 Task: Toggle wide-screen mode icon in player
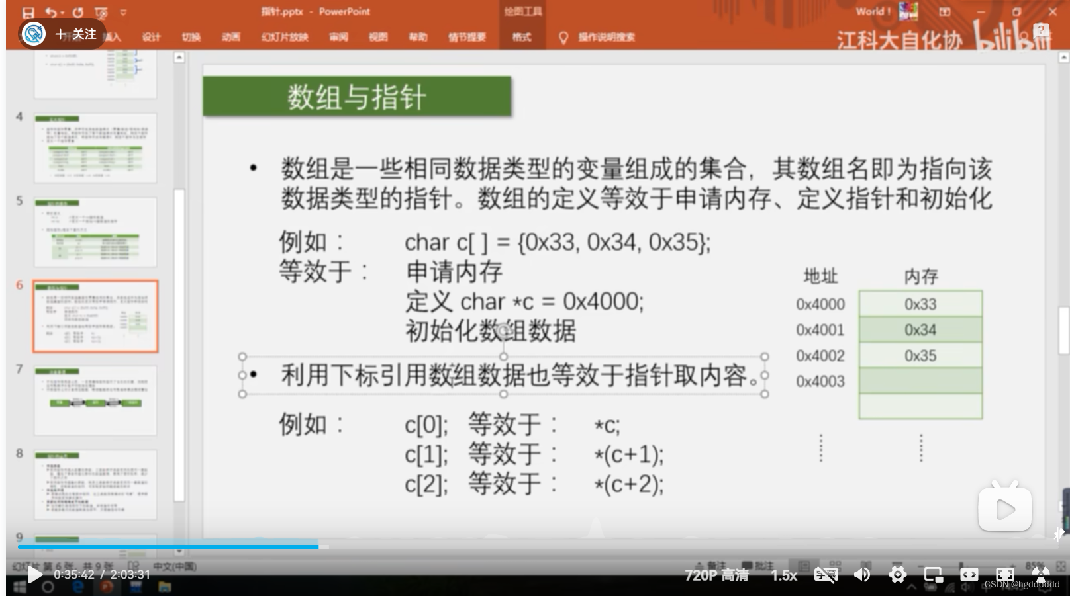point(969,575)
